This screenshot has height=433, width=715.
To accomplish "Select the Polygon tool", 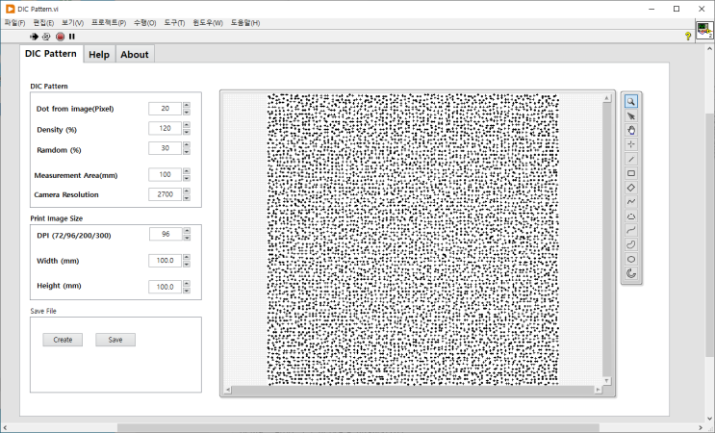I will coord(631,216).
